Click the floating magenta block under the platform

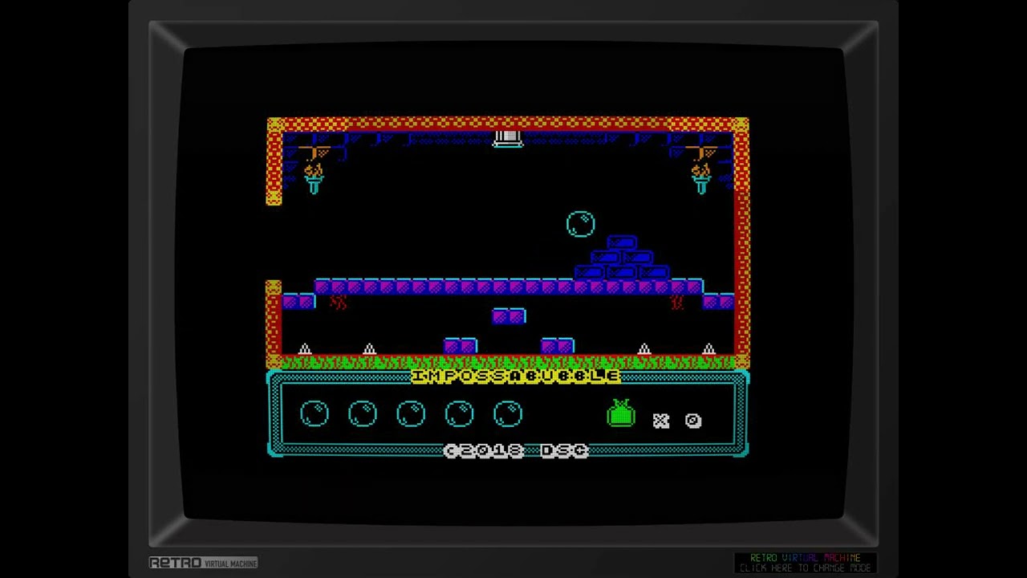[x=508, y=316]
